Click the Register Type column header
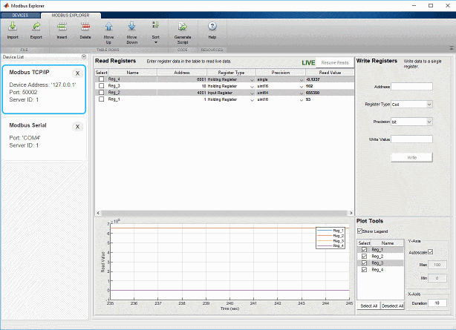 (231, 73)
